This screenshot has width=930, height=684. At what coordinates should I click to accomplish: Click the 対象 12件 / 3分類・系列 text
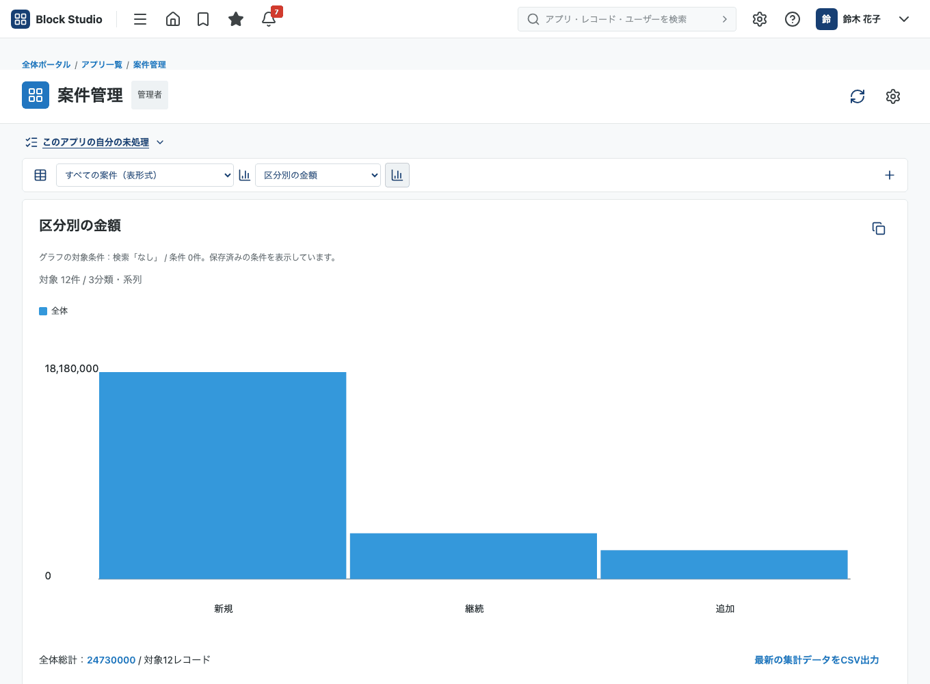(x=90, y=280)
